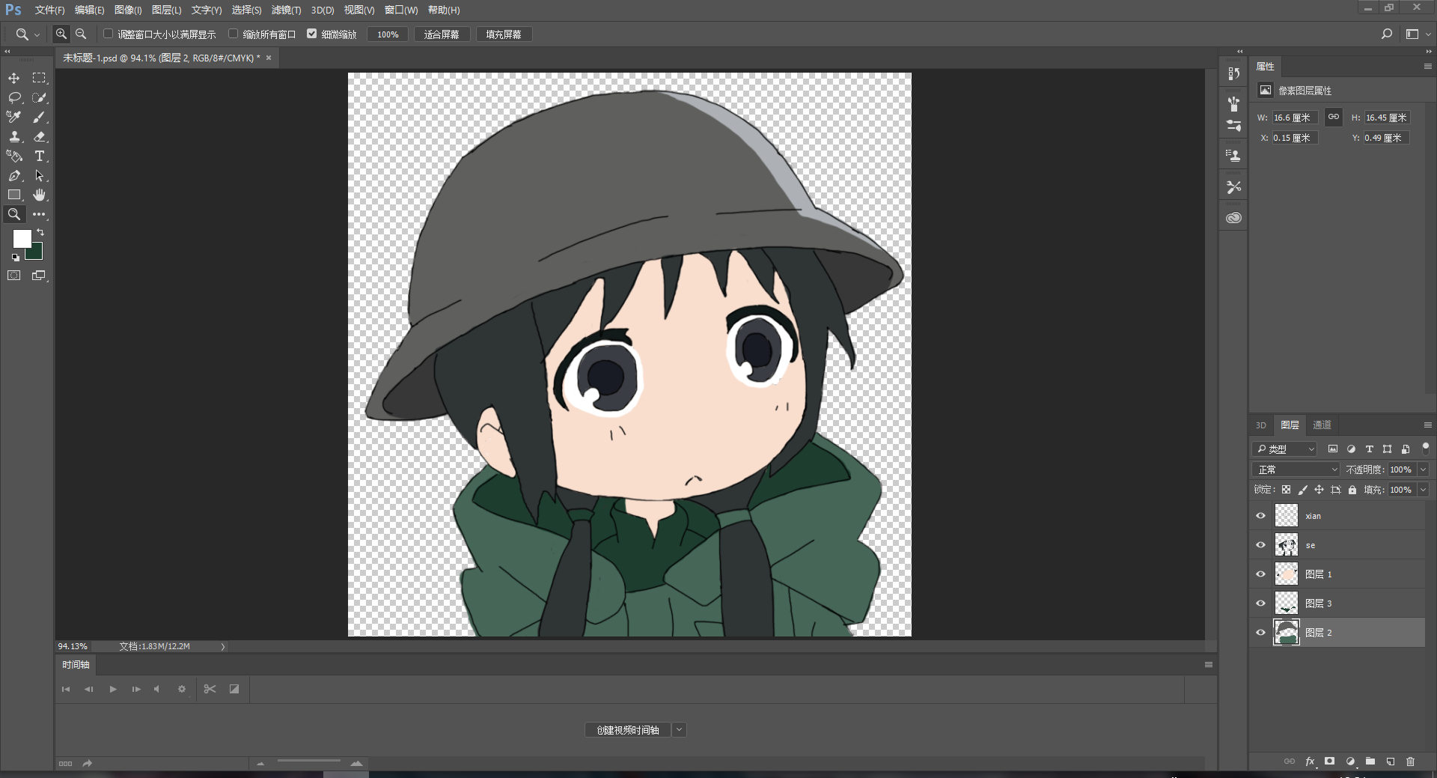This screenshot has height=778, width=1437.
Task: Switch to the 通道 tab
Action: 1322,425
